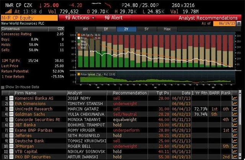Screen dimensions: 245x160
Task: Click chart icon in PKO BP Securities row
Action: [x=235, y=157]
